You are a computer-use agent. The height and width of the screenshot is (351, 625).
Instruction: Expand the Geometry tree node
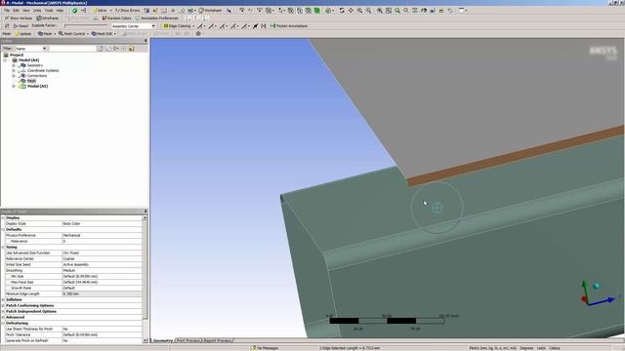pyautogui.click(x=14, y=65)
